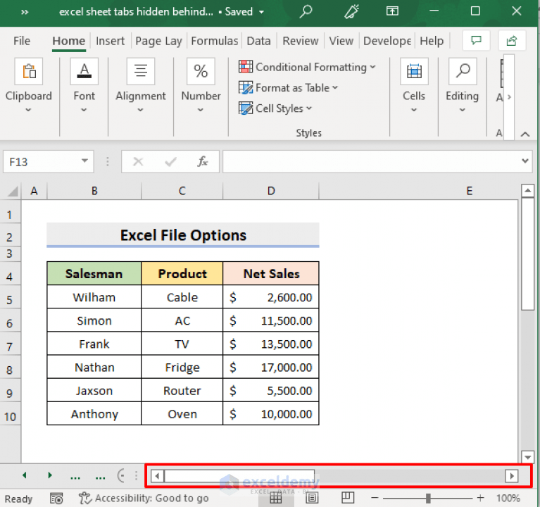Expand the formula bar chevron
Screen dimensions: 540x507
pos(525,161)
